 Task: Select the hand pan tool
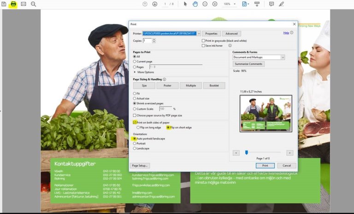tap(195, 4)
